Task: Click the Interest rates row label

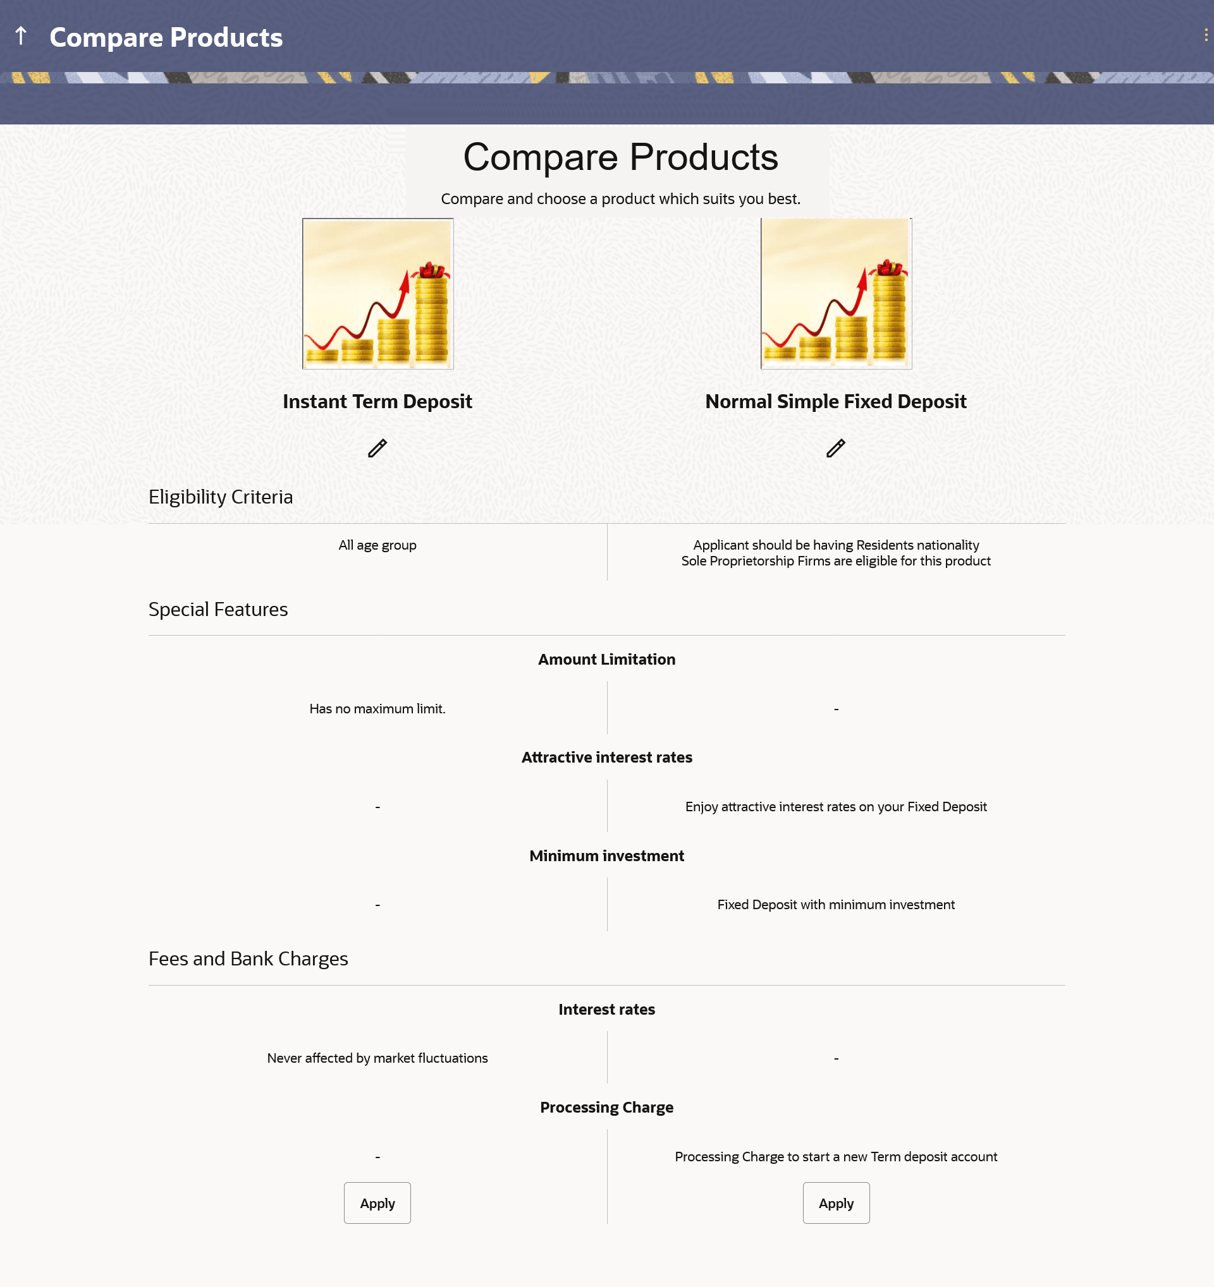Action: pos(606,1009)
